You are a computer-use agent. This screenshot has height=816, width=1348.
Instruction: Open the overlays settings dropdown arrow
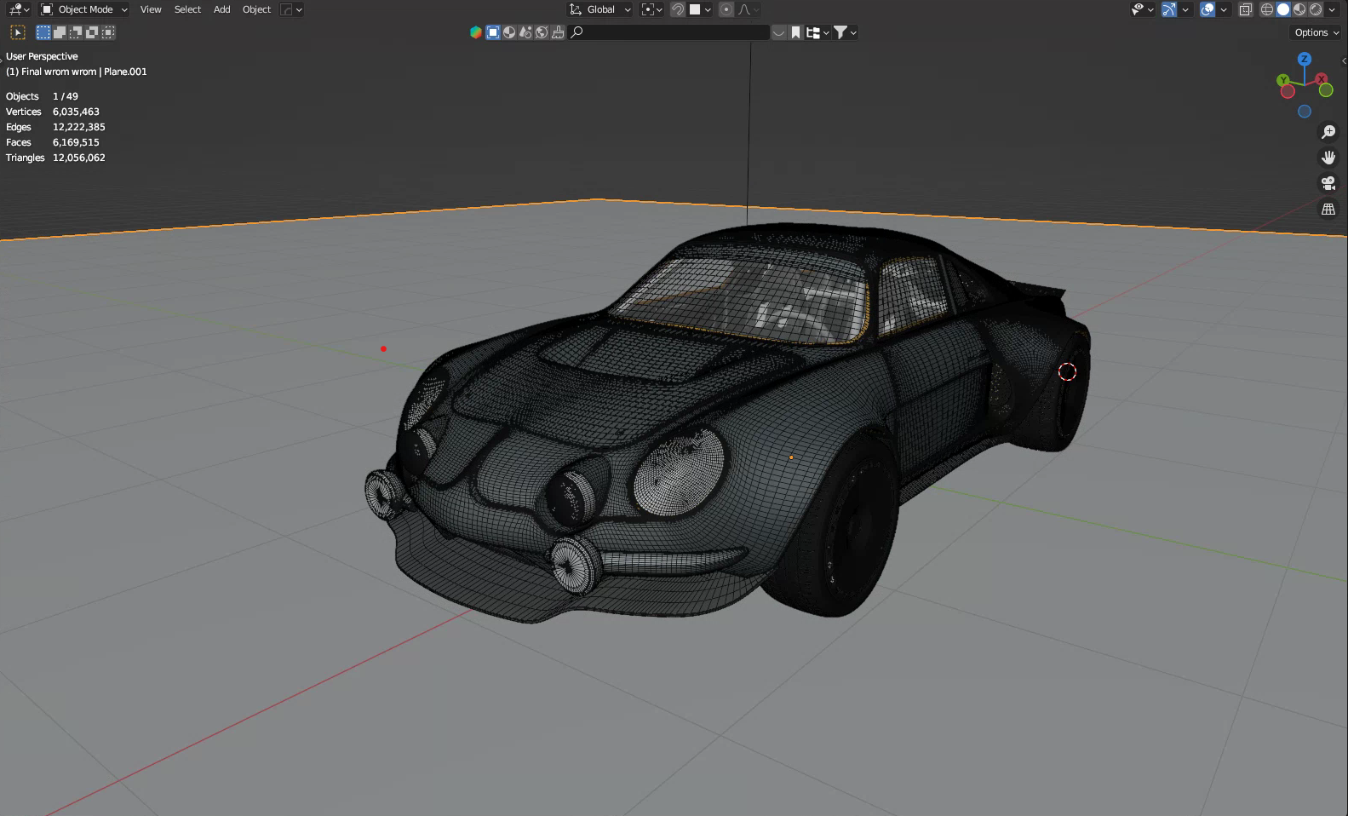1224,9
